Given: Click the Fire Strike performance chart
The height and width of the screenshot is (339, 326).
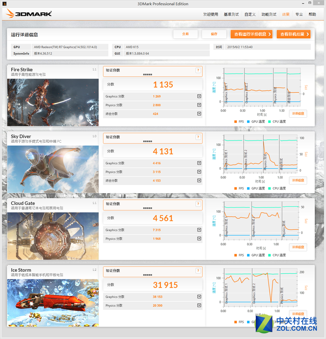Looking at the screenshot, I should [x=262, y=87].
